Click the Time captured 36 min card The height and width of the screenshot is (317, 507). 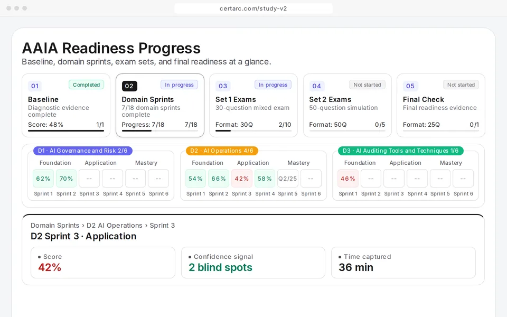tap(403, 263)
